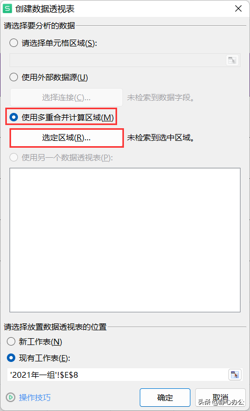Confirm with the 确定 button
250x411 pixels.
165,397
